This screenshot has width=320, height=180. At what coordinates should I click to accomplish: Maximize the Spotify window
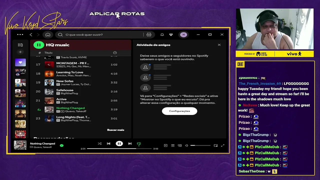tap(210, 34)
